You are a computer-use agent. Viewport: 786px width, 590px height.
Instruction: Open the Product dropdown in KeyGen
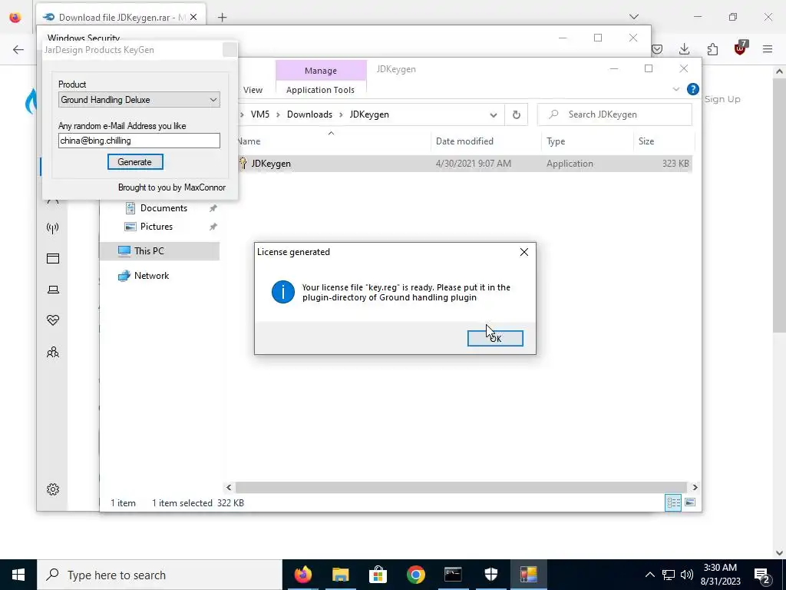tap(139, 99)
